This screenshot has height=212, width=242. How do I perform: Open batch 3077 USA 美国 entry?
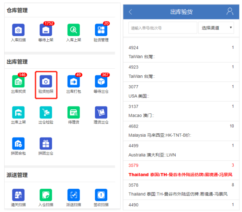tap(181, 92)
